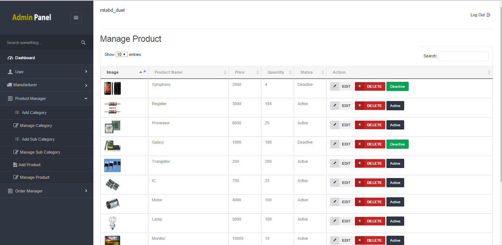Viewport: 502px width, 245px height.
Task: Click the sidebar search magnifier icon
Action: [83, 43]
